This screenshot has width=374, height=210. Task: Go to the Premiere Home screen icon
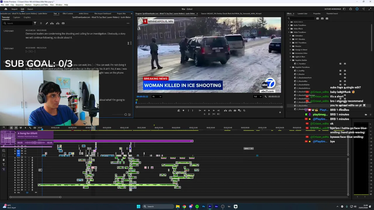click(6, 9)
